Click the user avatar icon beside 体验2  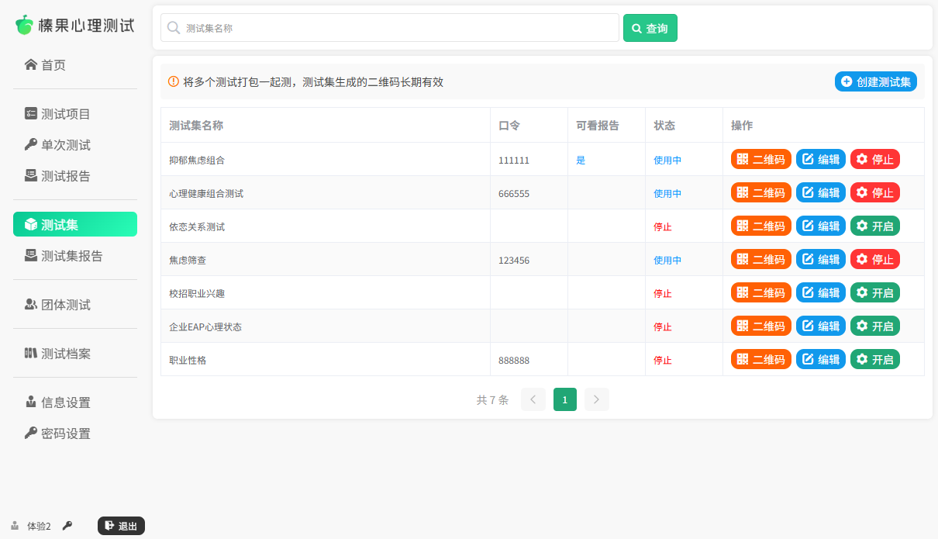15,526
